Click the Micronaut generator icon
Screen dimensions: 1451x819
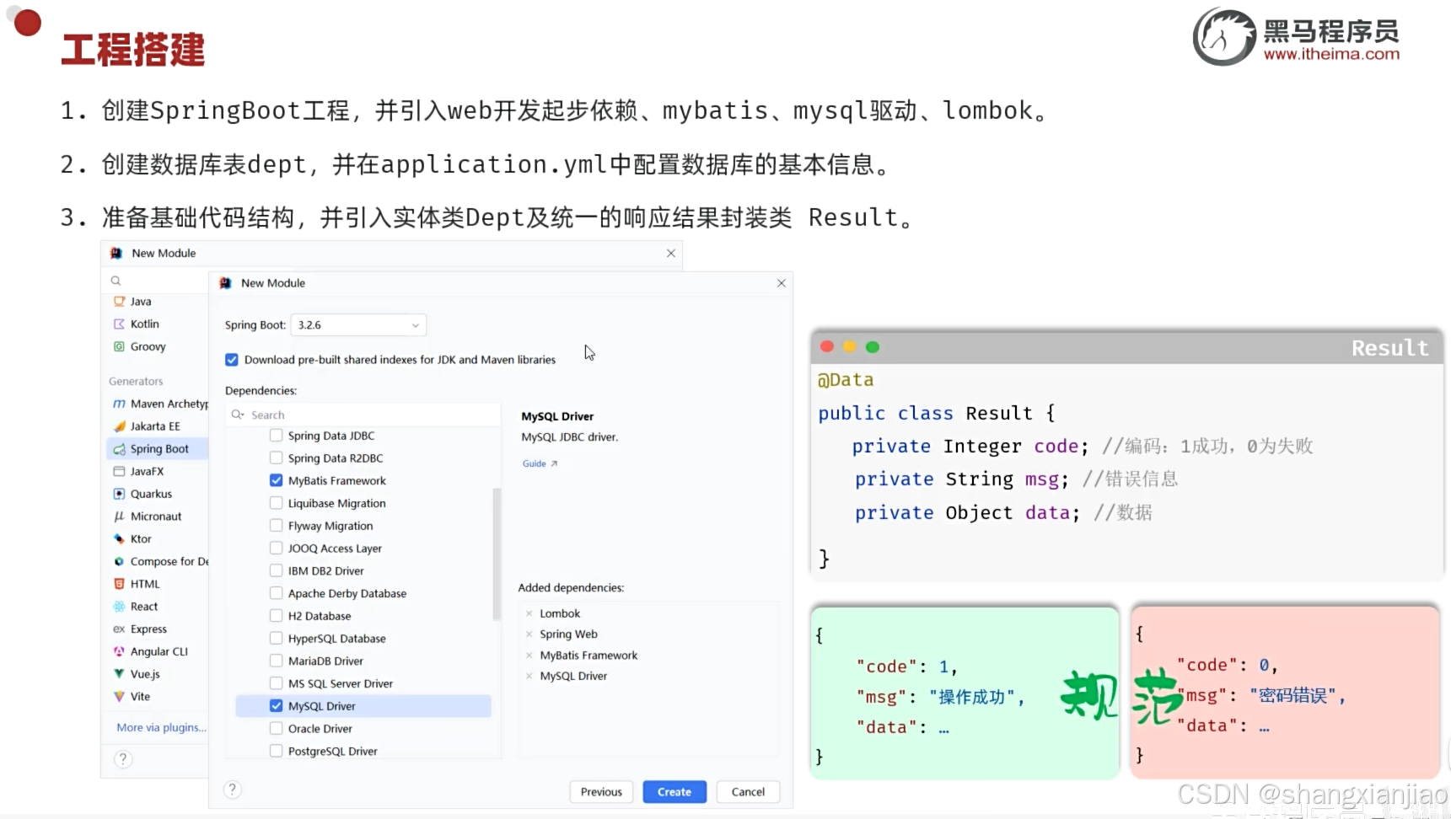pyautogui.click(x=119, y=517)
